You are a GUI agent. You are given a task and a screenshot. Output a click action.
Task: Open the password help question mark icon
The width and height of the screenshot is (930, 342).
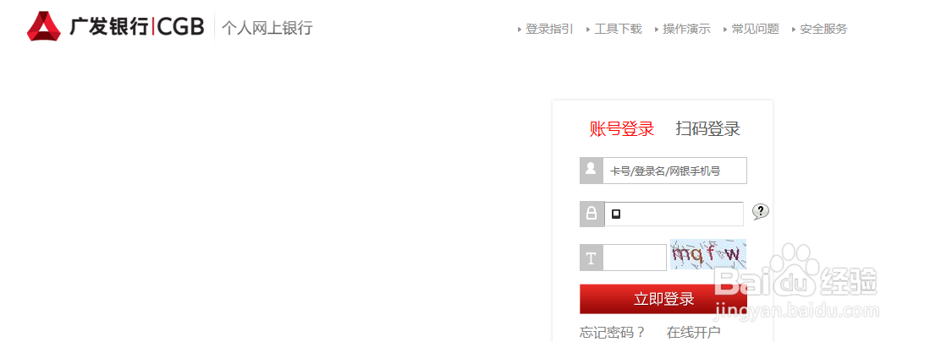[x=761, y=212]
